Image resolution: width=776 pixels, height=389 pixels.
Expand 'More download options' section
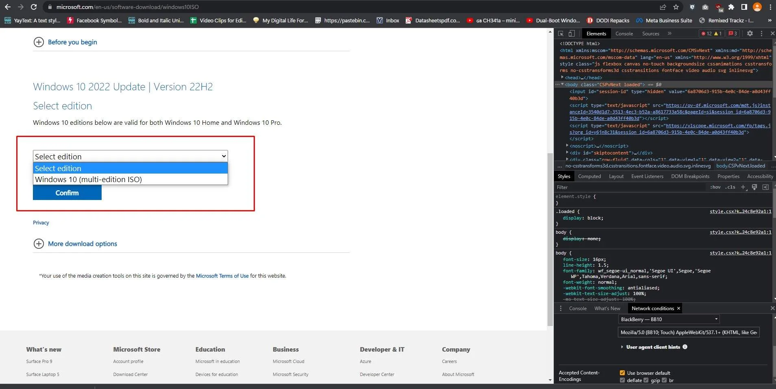click(75, 243)
